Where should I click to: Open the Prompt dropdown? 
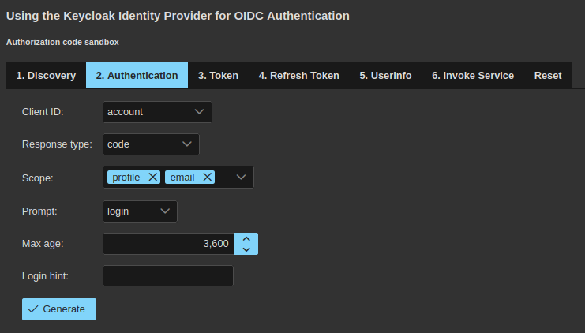point(140,211)
